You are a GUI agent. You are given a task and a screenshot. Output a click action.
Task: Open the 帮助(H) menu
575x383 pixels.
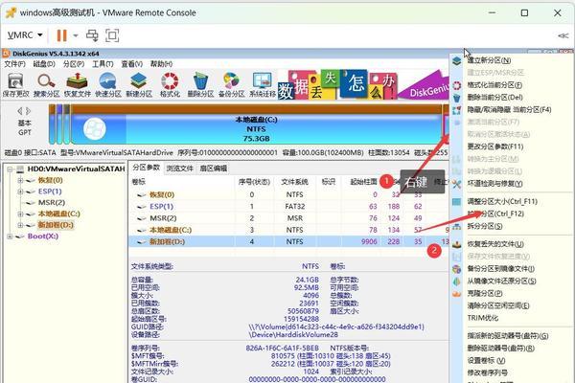161,64
